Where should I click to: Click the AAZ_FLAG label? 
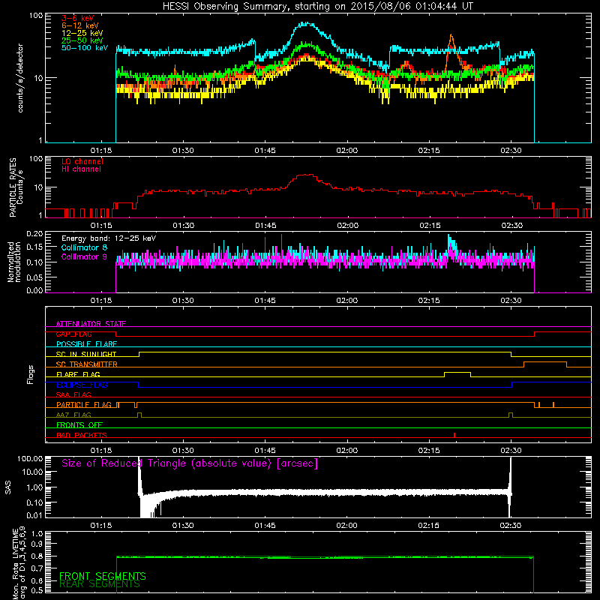pyautogui.click(x=73, y=415)
